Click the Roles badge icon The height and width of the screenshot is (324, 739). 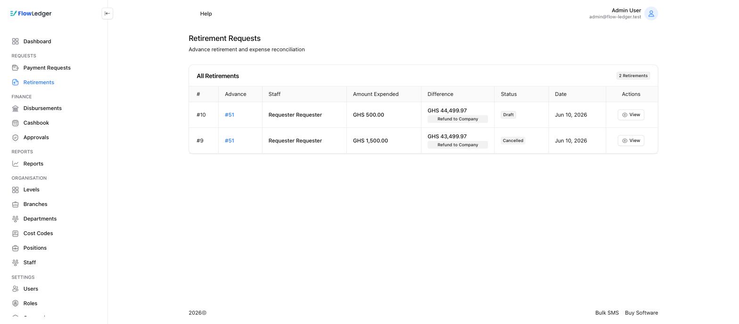[x=16, y=303]
